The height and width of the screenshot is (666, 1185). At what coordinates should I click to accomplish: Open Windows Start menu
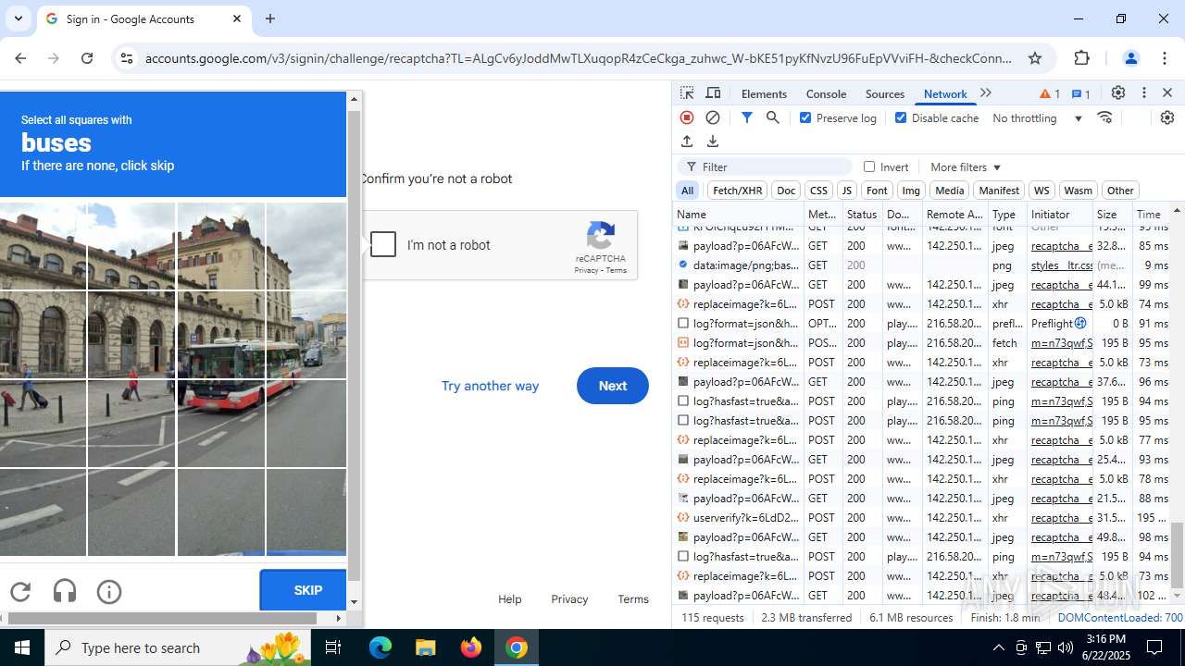tap(22, 647)
